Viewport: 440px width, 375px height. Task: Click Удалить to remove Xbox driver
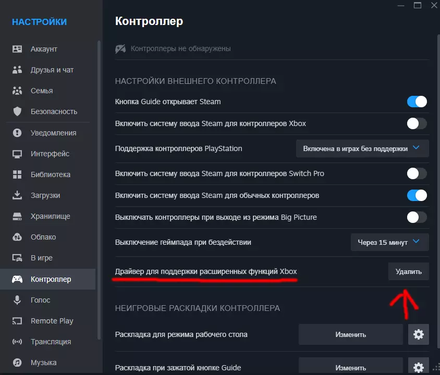point(408,271)
